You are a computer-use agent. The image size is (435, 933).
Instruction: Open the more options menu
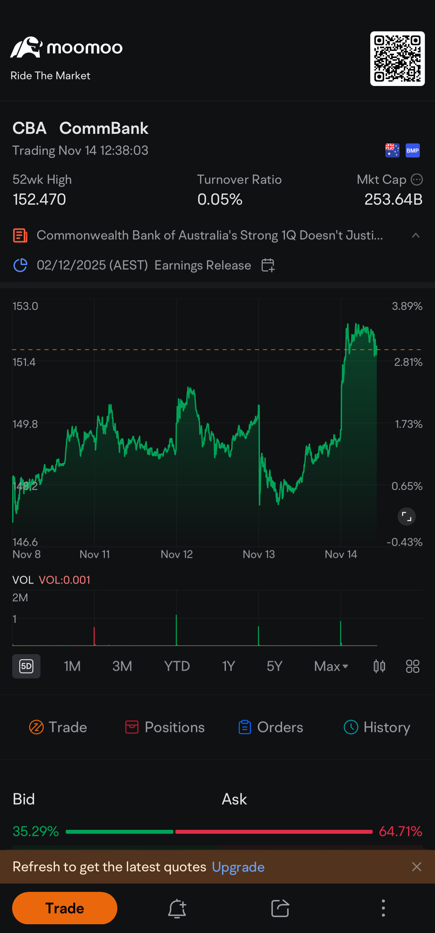[x=383, y=908]
